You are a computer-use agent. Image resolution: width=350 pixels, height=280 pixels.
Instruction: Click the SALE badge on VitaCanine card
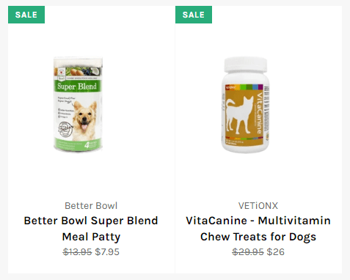[x=194, y=15]
